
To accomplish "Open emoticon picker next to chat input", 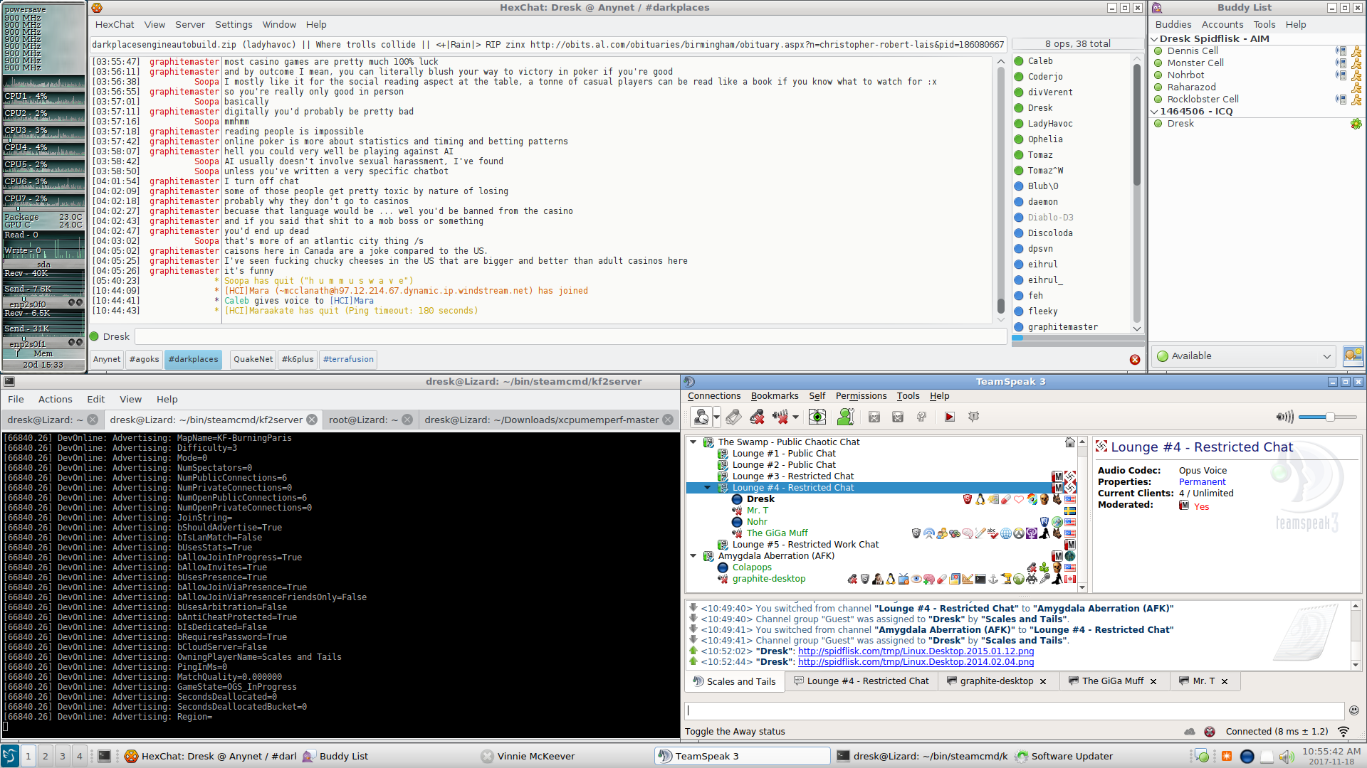I will click(1353, 710).
